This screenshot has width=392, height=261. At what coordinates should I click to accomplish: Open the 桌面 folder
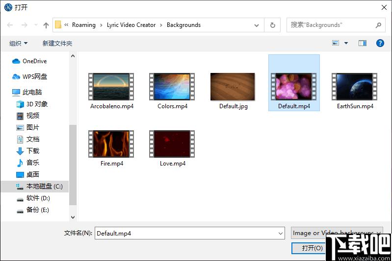click(28, 174)
